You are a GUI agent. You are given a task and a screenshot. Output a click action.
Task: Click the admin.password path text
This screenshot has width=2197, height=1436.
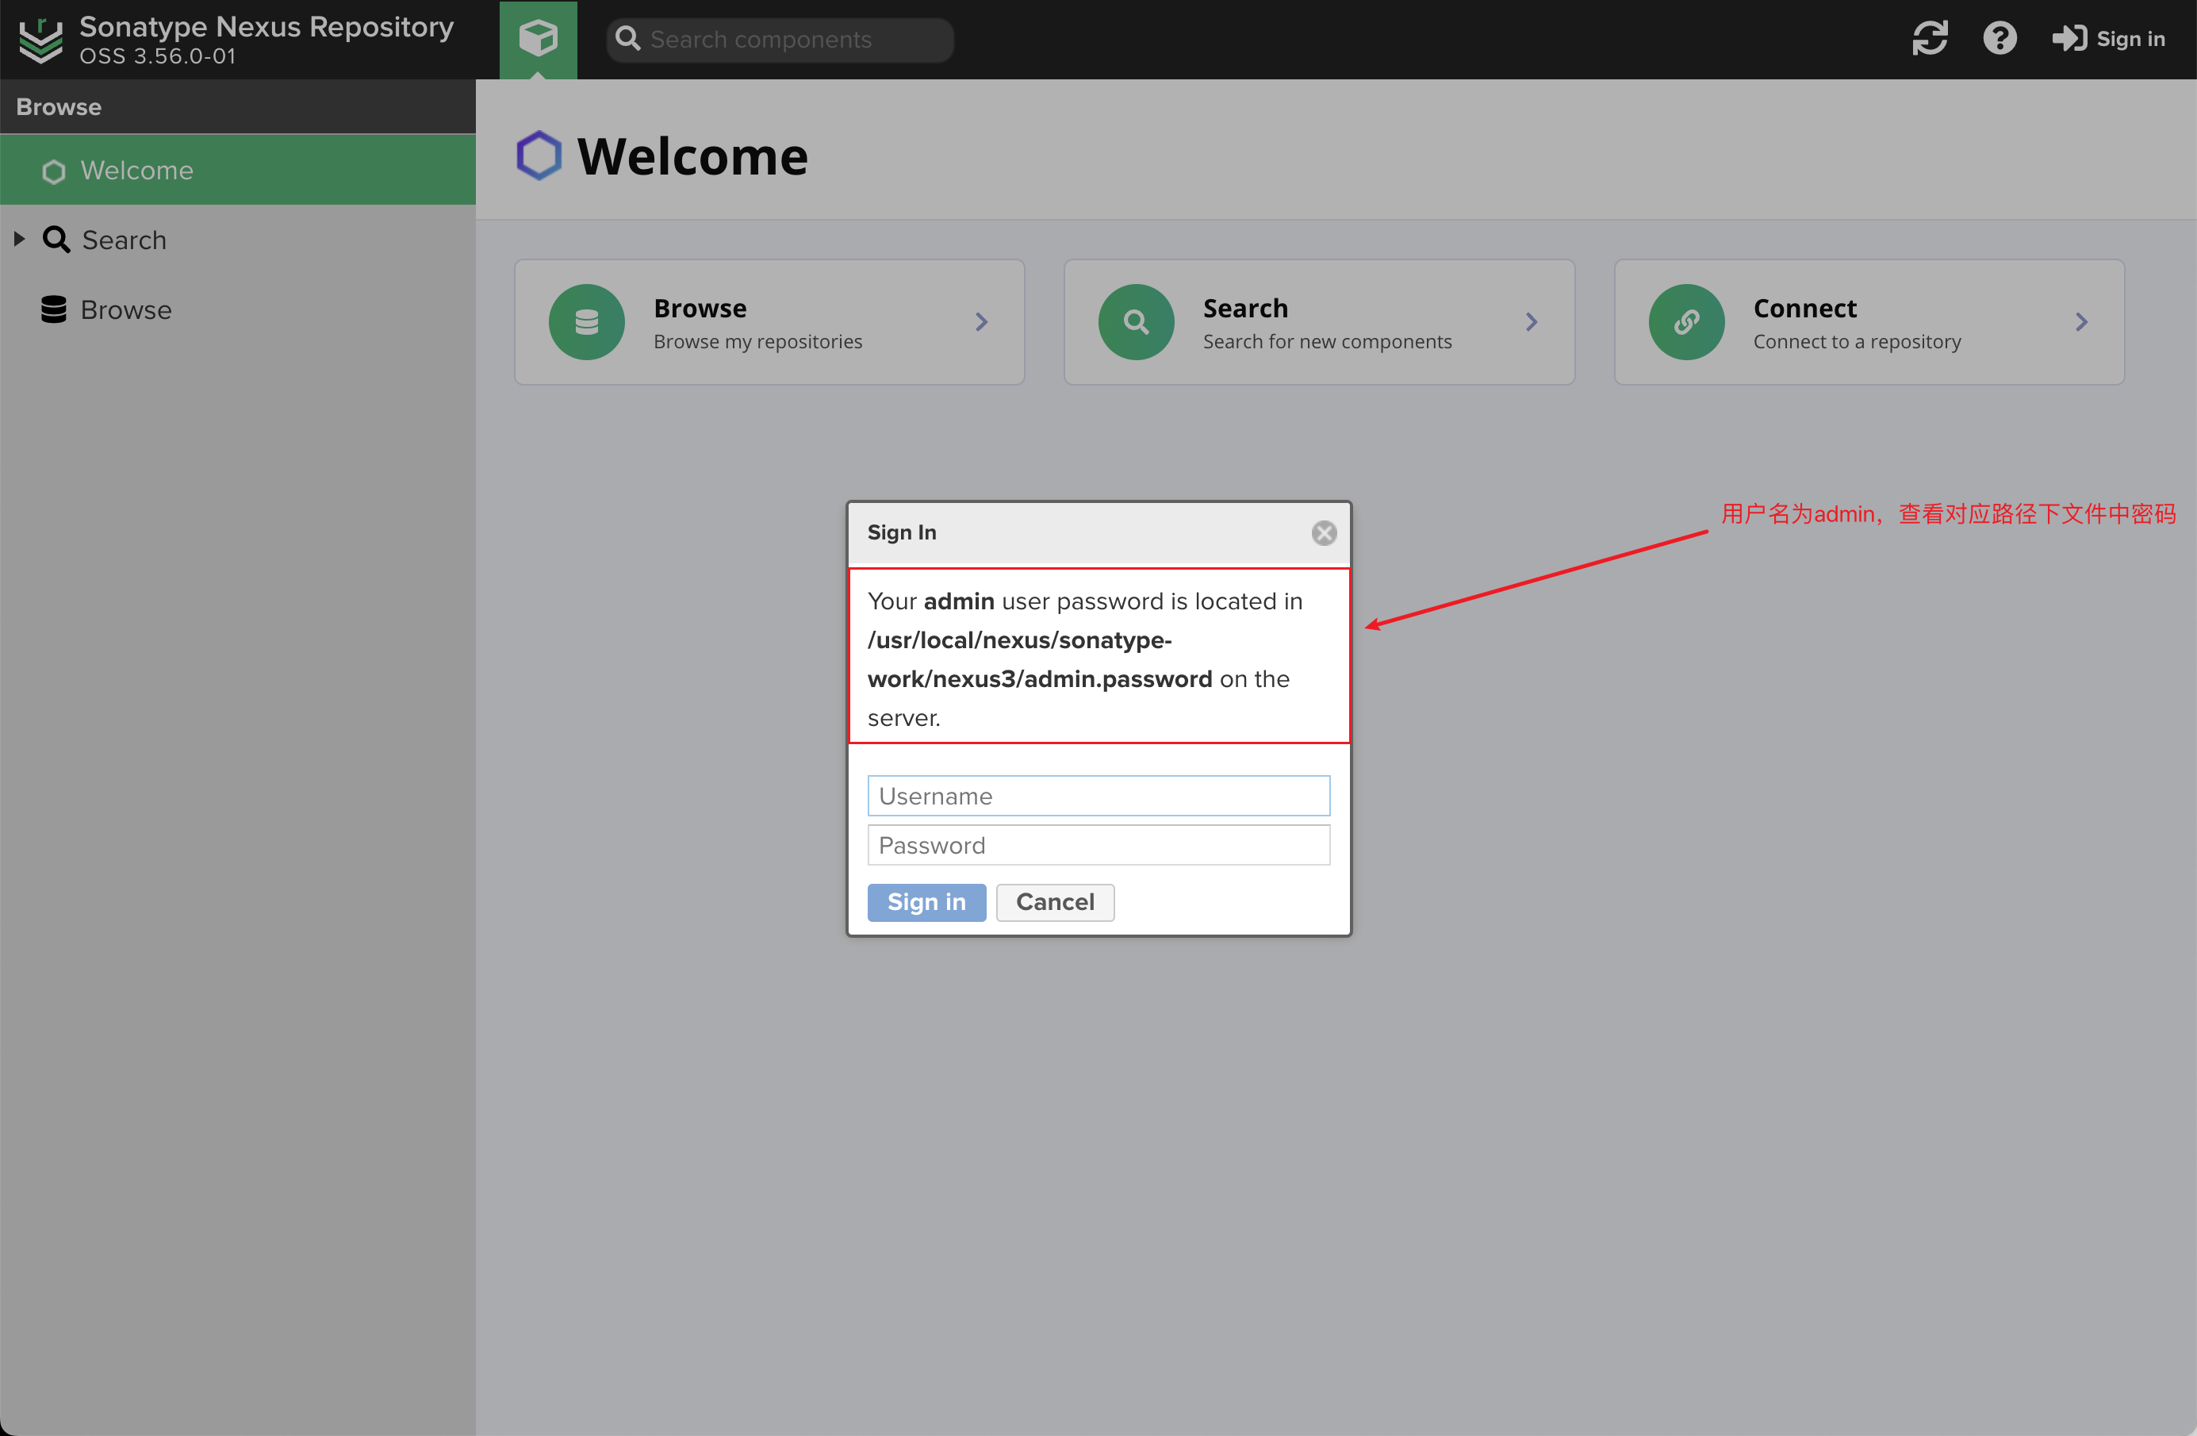(x=1040, y=659)
